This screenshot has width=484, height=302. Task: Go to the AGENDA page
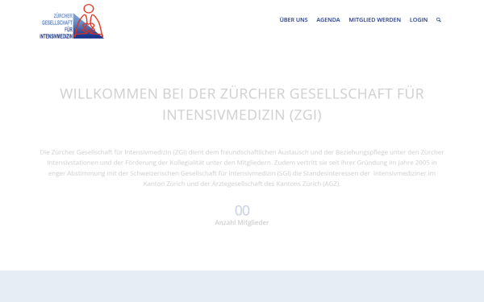pos(328,19)
